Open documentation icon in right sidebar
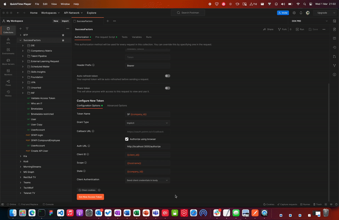 [x=334, y=29]
